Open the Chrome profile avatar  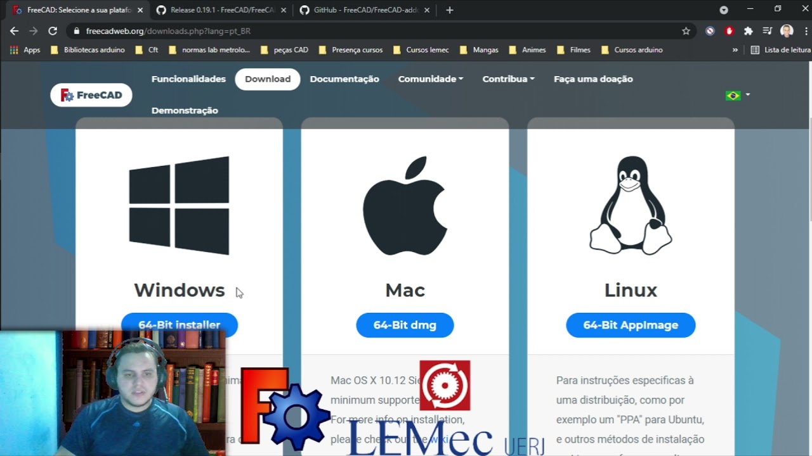[x=787, y=31]
